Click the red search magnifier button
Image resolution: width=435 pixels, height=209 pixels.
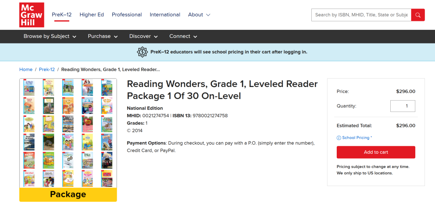click(418, 15)
